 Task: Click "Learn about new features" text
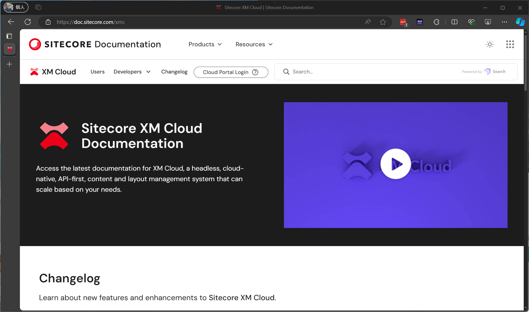pyautogui.click(x=157, y=298)
